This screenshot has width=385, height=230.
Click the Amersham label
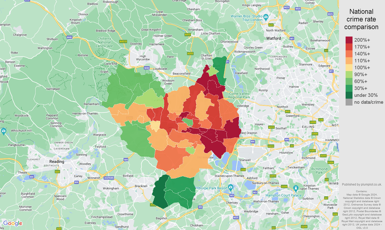click(195, 30)
